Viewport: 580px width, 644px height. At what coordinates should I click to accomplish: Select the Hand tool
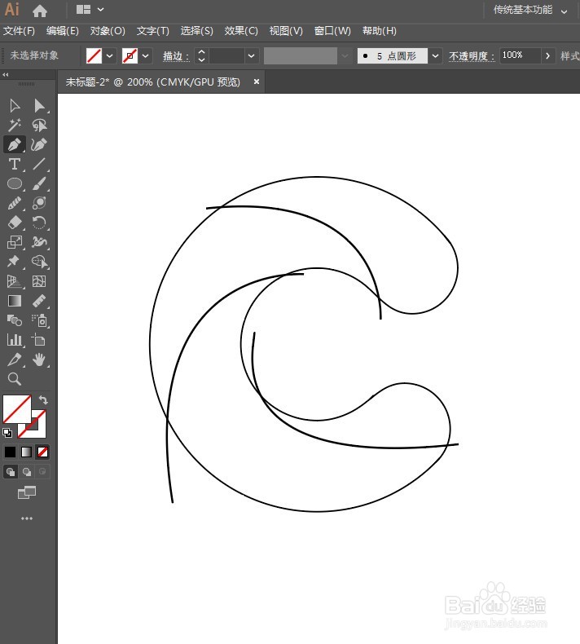(x=39, y=359)
